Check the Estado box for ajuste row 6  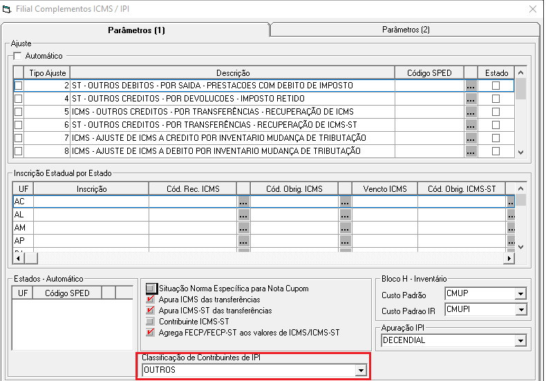[496, 125]
